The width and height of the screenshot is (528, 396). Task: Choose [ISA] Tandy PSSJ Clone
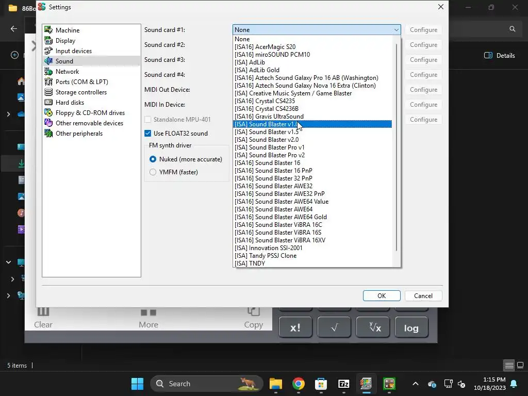click(312, 256)
